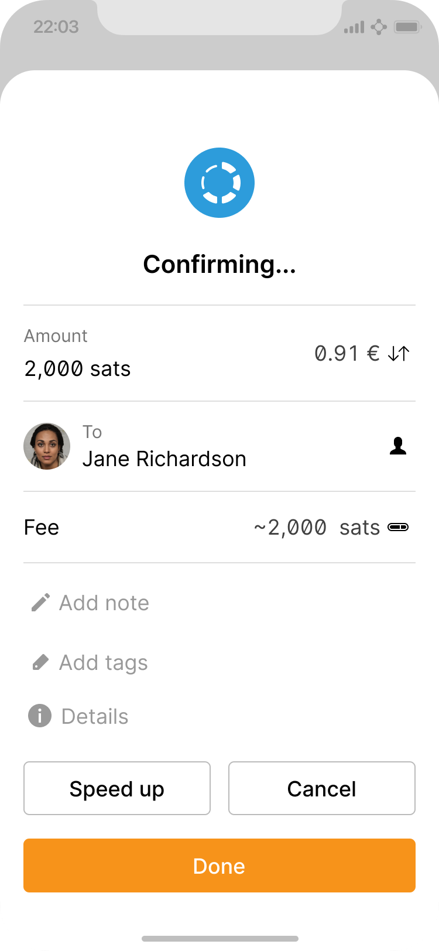Click the blue confirming status spinner icon
This screenshot has height=951, width=439.
pos(220,183)
